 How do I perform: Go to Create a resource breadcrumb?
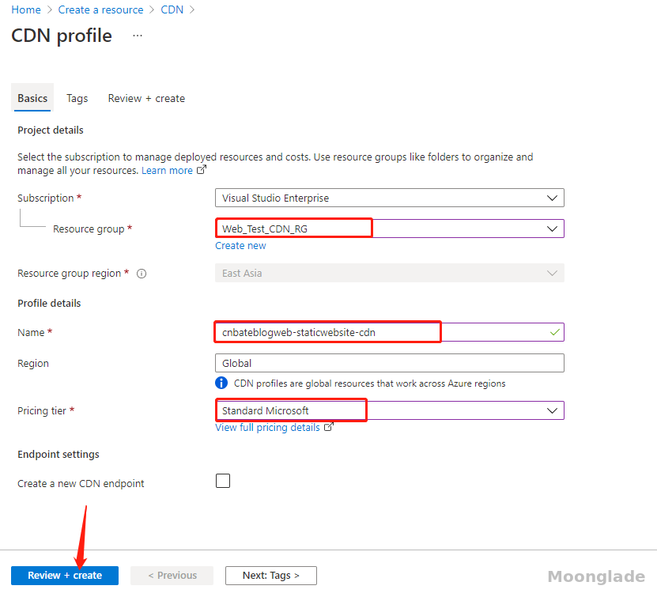coord(100,9)
